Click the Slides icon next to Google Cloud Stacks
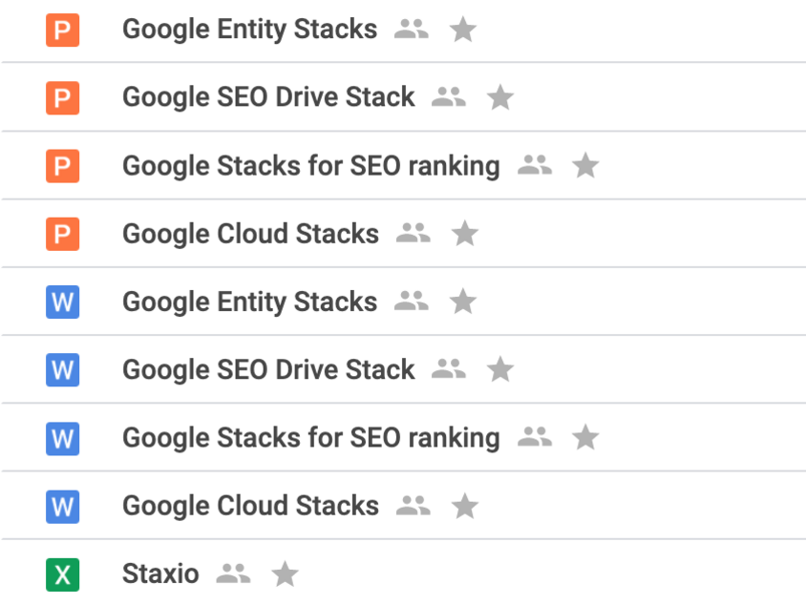 click(x=61, y=233)
